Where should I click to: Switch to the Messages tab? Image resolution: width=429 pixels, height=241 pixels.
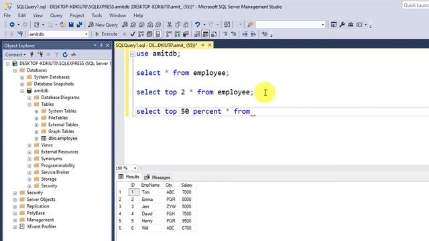tap(158, 177)
